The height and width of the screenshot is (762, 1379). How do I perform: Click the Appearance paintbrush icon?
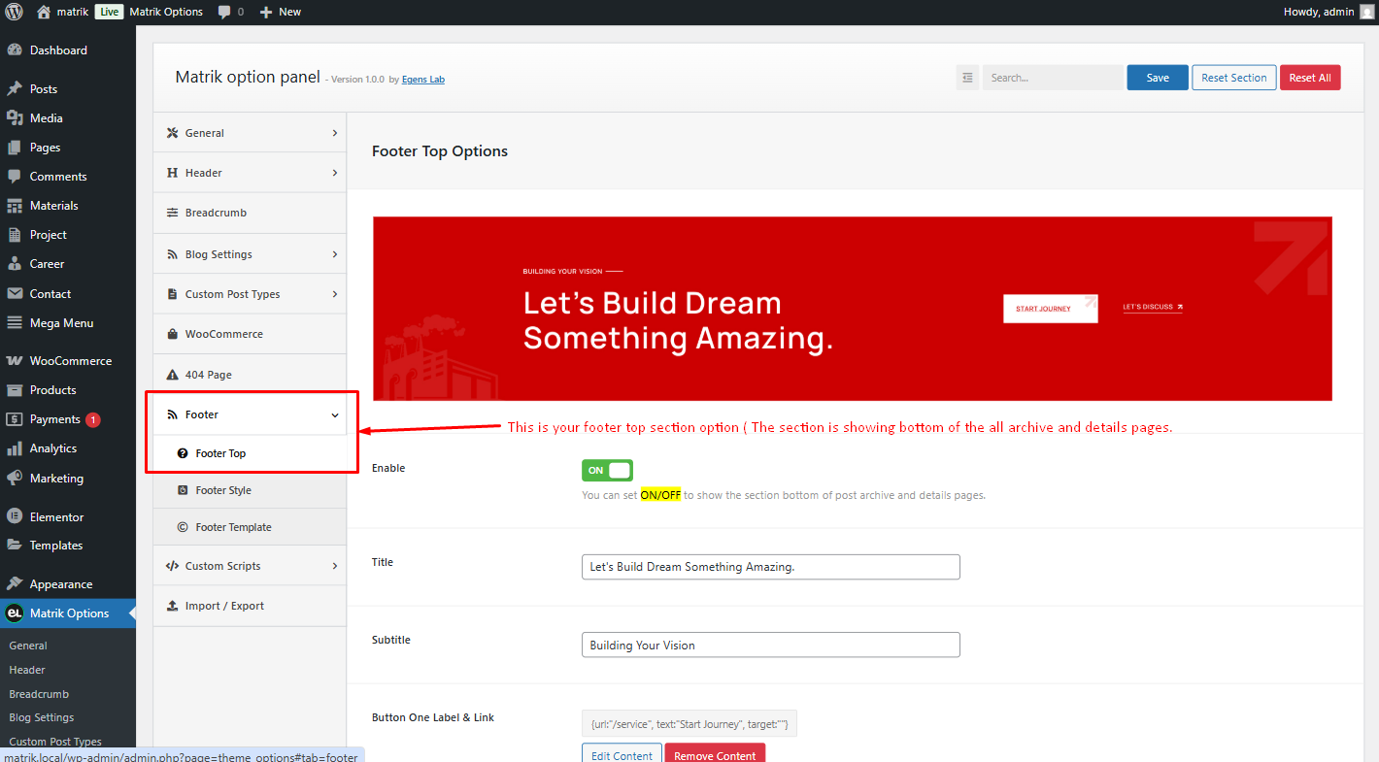pos(15,584)
